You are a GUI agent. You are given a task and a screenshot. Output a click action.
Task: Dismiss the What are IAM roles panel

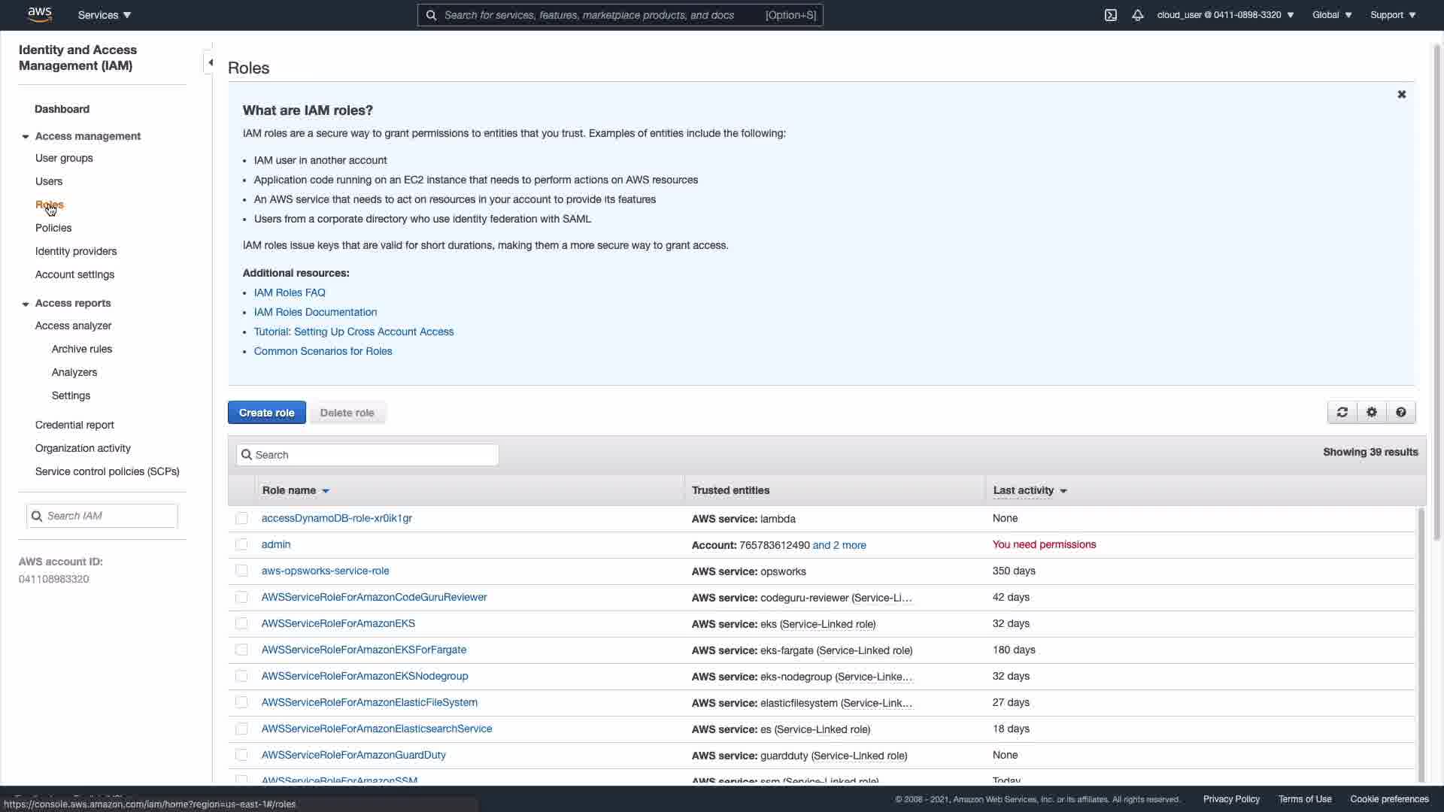pyautogui.click(x=1401, y=95)
